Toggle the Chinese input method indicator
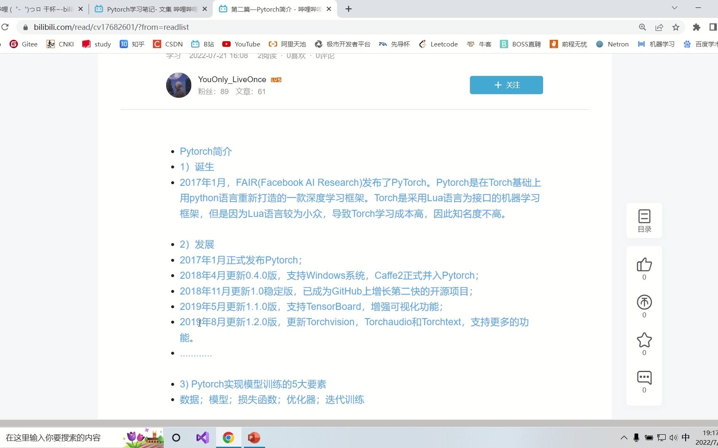The height and width of the screenshot is (448, 718). [x=686, y=437]
